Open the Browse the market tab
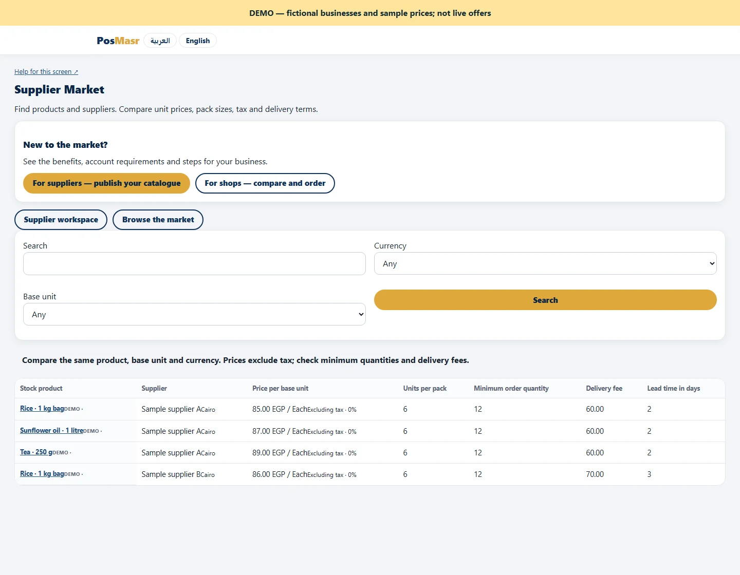The image size is (740, 575). pos(158,220)
